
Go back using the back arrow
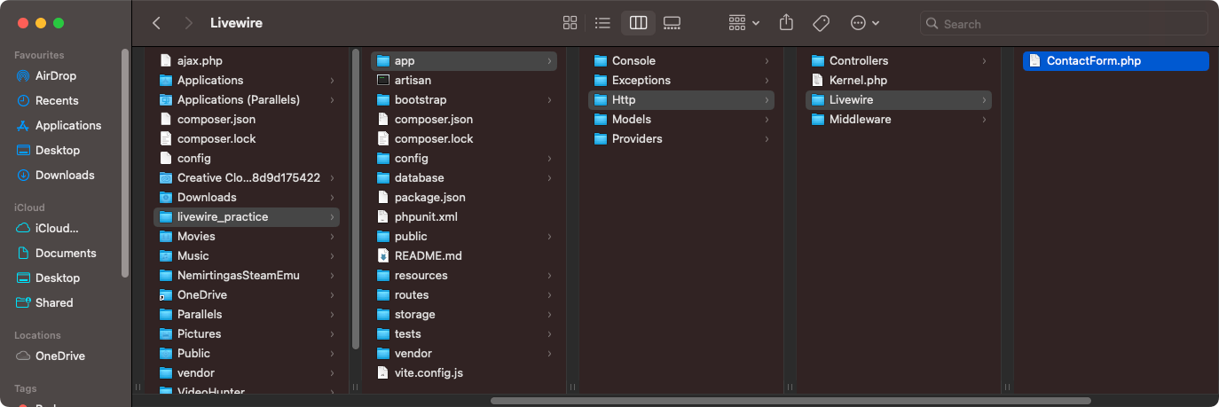[x=157, y=23]
